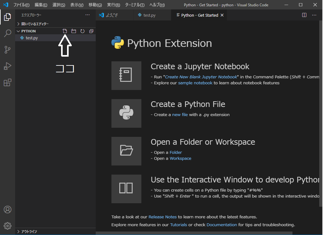This screenshot has width=323, height=235.
Task: Open the Accounts menu icon
Action: (x=8, y=210)
